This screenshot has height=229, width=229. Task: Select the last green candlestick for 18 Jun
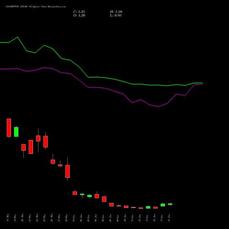point(170,204)
